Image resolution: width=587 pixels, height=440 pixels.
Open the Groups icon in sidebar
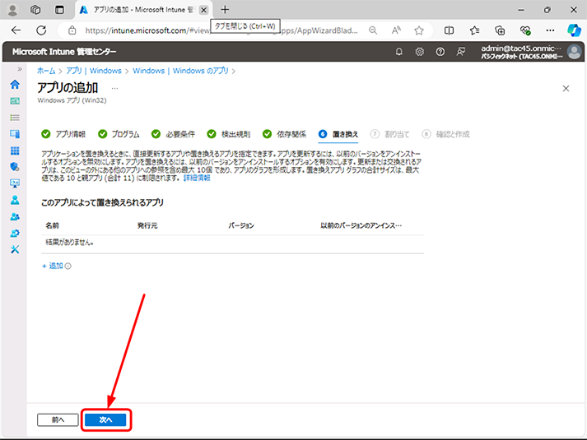[15, 216]
